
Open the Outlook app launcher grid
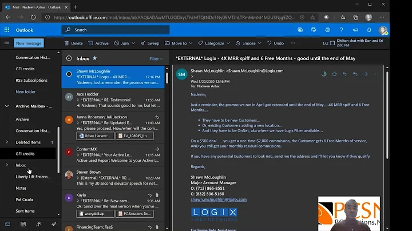7,30
